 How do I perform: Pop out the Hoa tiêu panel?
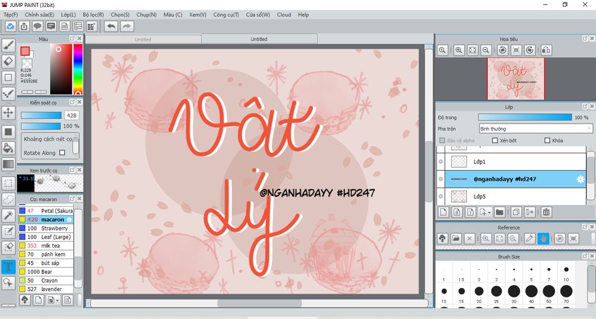pos(585,39)
